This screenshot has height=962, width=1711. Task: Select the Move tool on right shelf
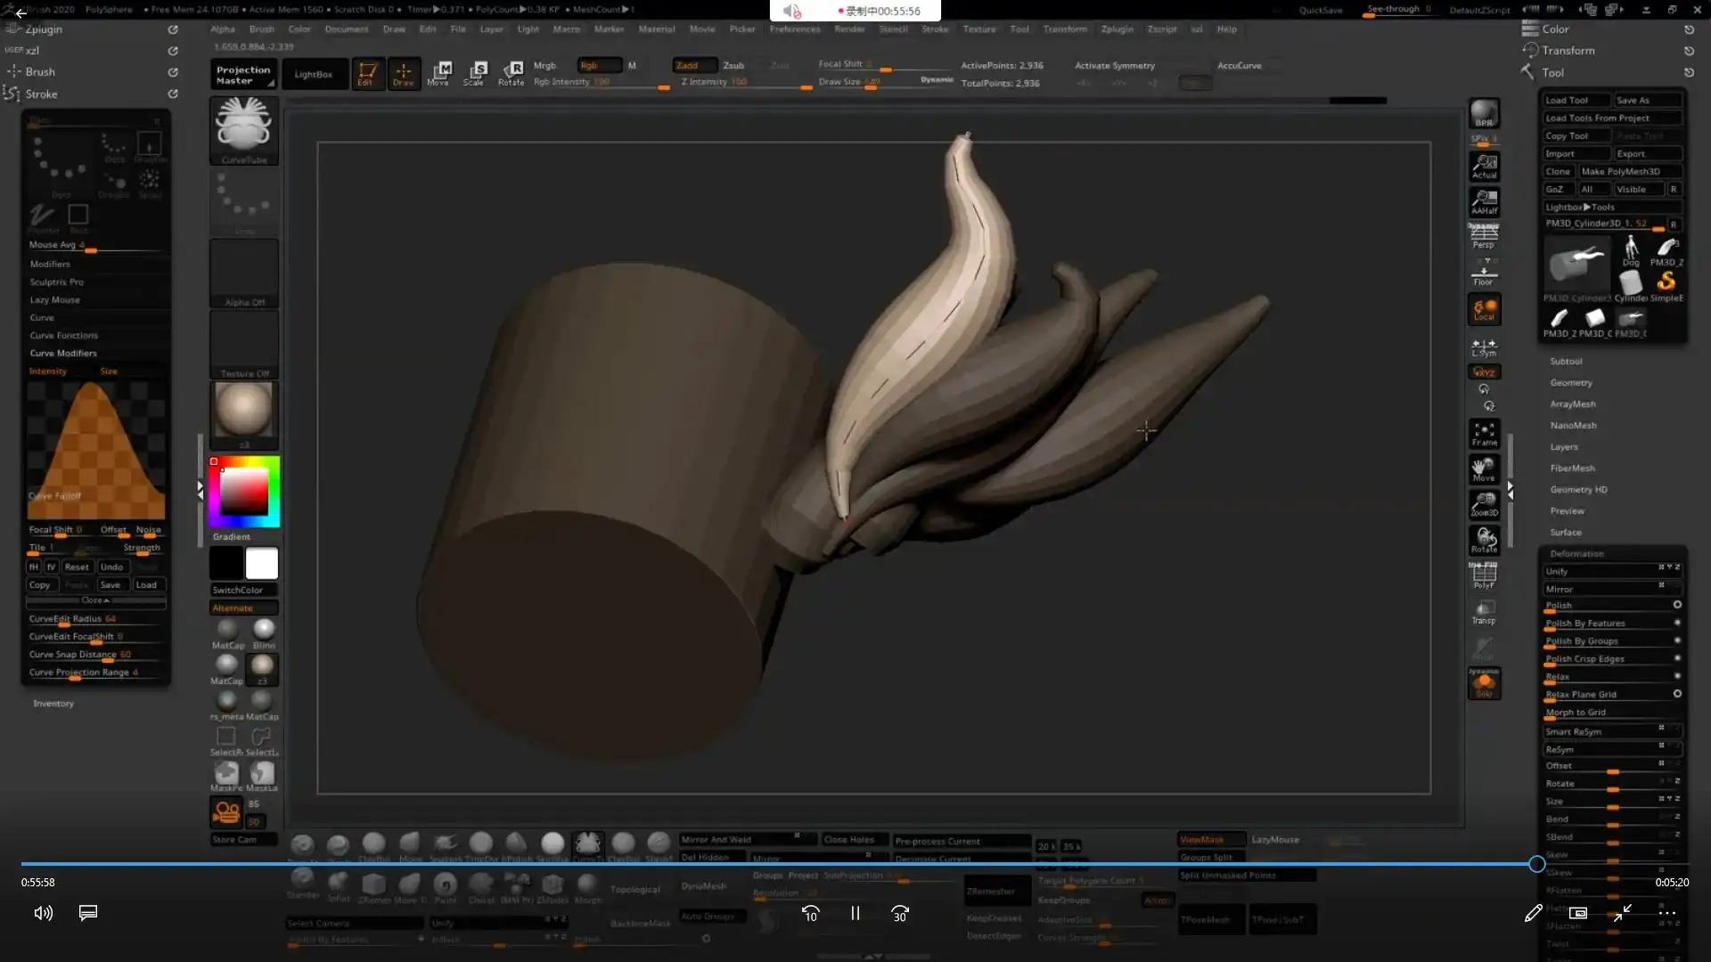(x=1484, y=469)
